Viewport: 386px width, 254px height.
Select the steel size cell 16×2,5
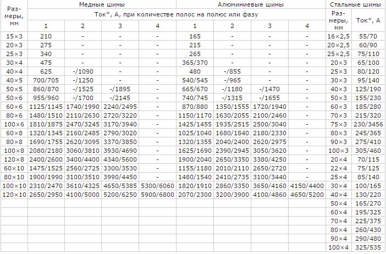click(339, 36)
